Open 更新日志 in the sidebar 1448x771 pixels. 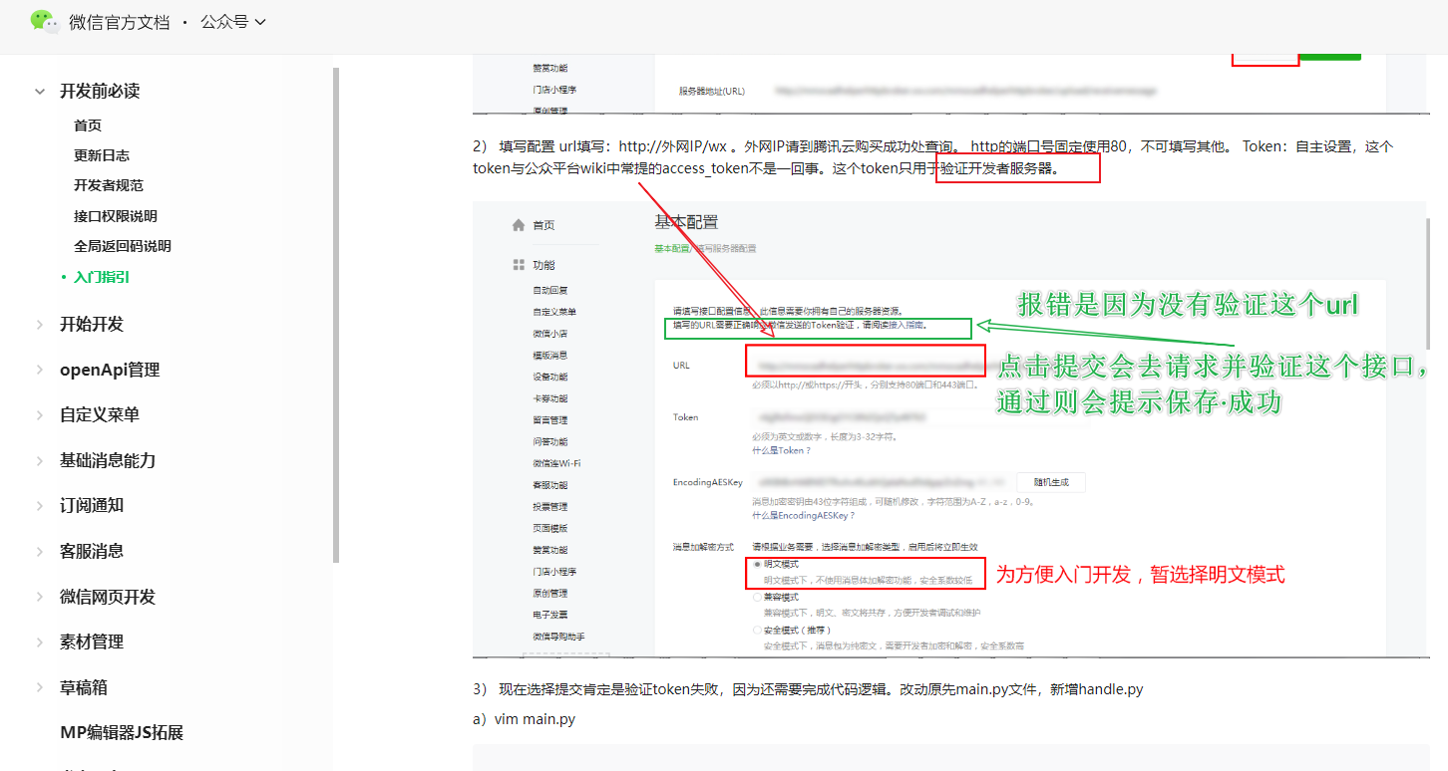coord(102,155)
